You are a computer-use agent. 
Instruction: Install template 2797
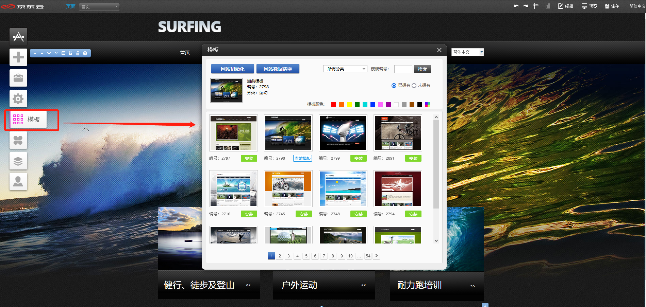[249, 158]
